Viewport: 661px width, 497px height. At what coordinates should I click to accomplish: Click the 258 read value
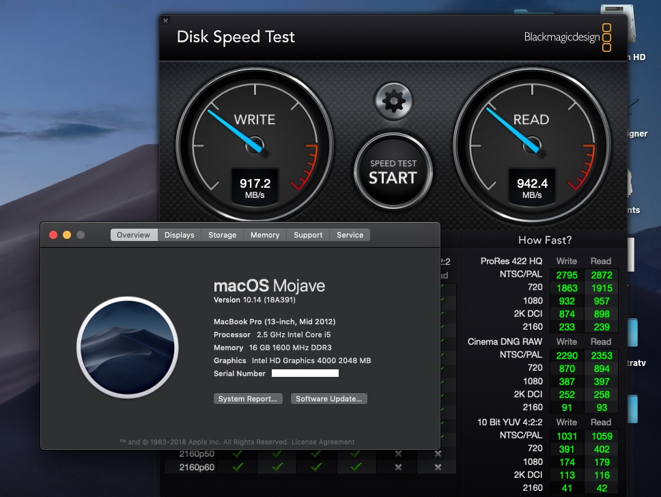pos(602,395)
